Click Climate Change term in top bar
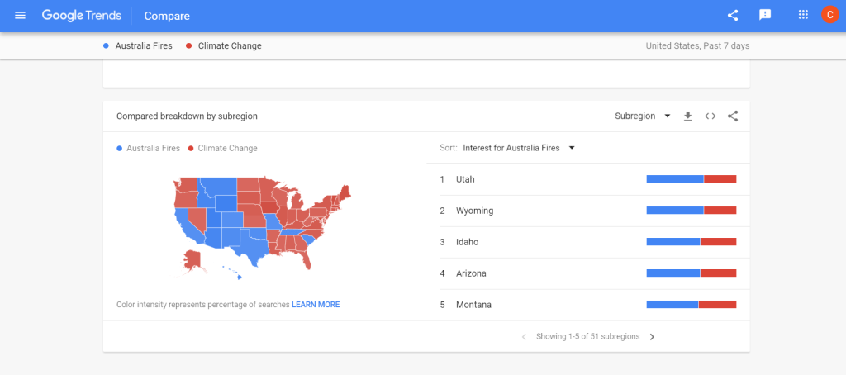This screenshot has height=375, width=846. [x=229, y=46]
